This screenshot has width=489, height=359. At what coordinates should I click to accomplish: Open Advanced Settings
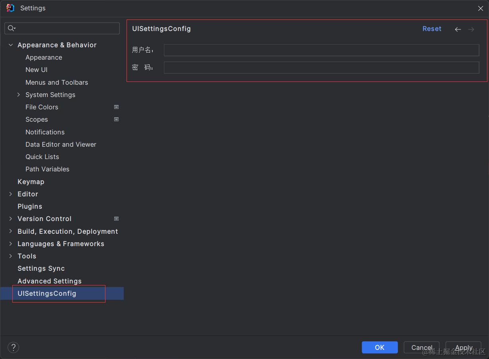pyautogui.click(x=49, y=281)
